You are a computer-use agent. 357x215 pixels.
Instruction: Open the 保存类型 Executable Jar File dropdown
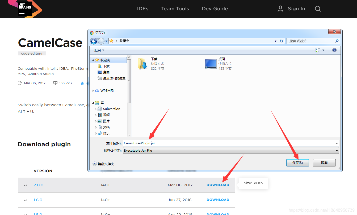click(231, 150)
